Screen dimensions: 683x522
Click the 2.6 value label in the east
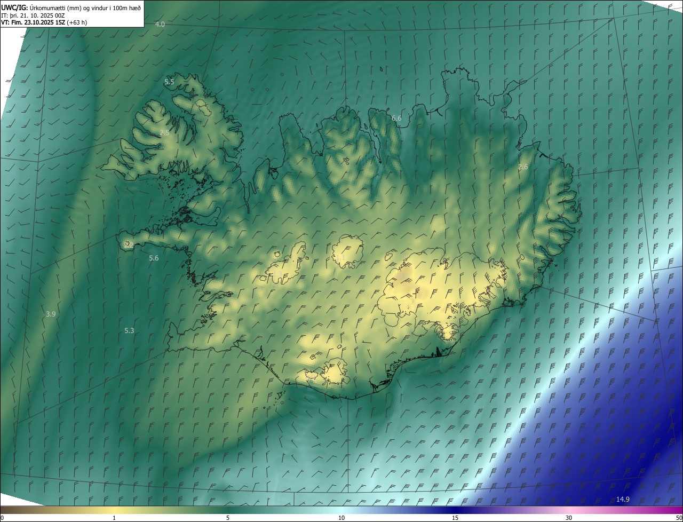tap(523, 167)
